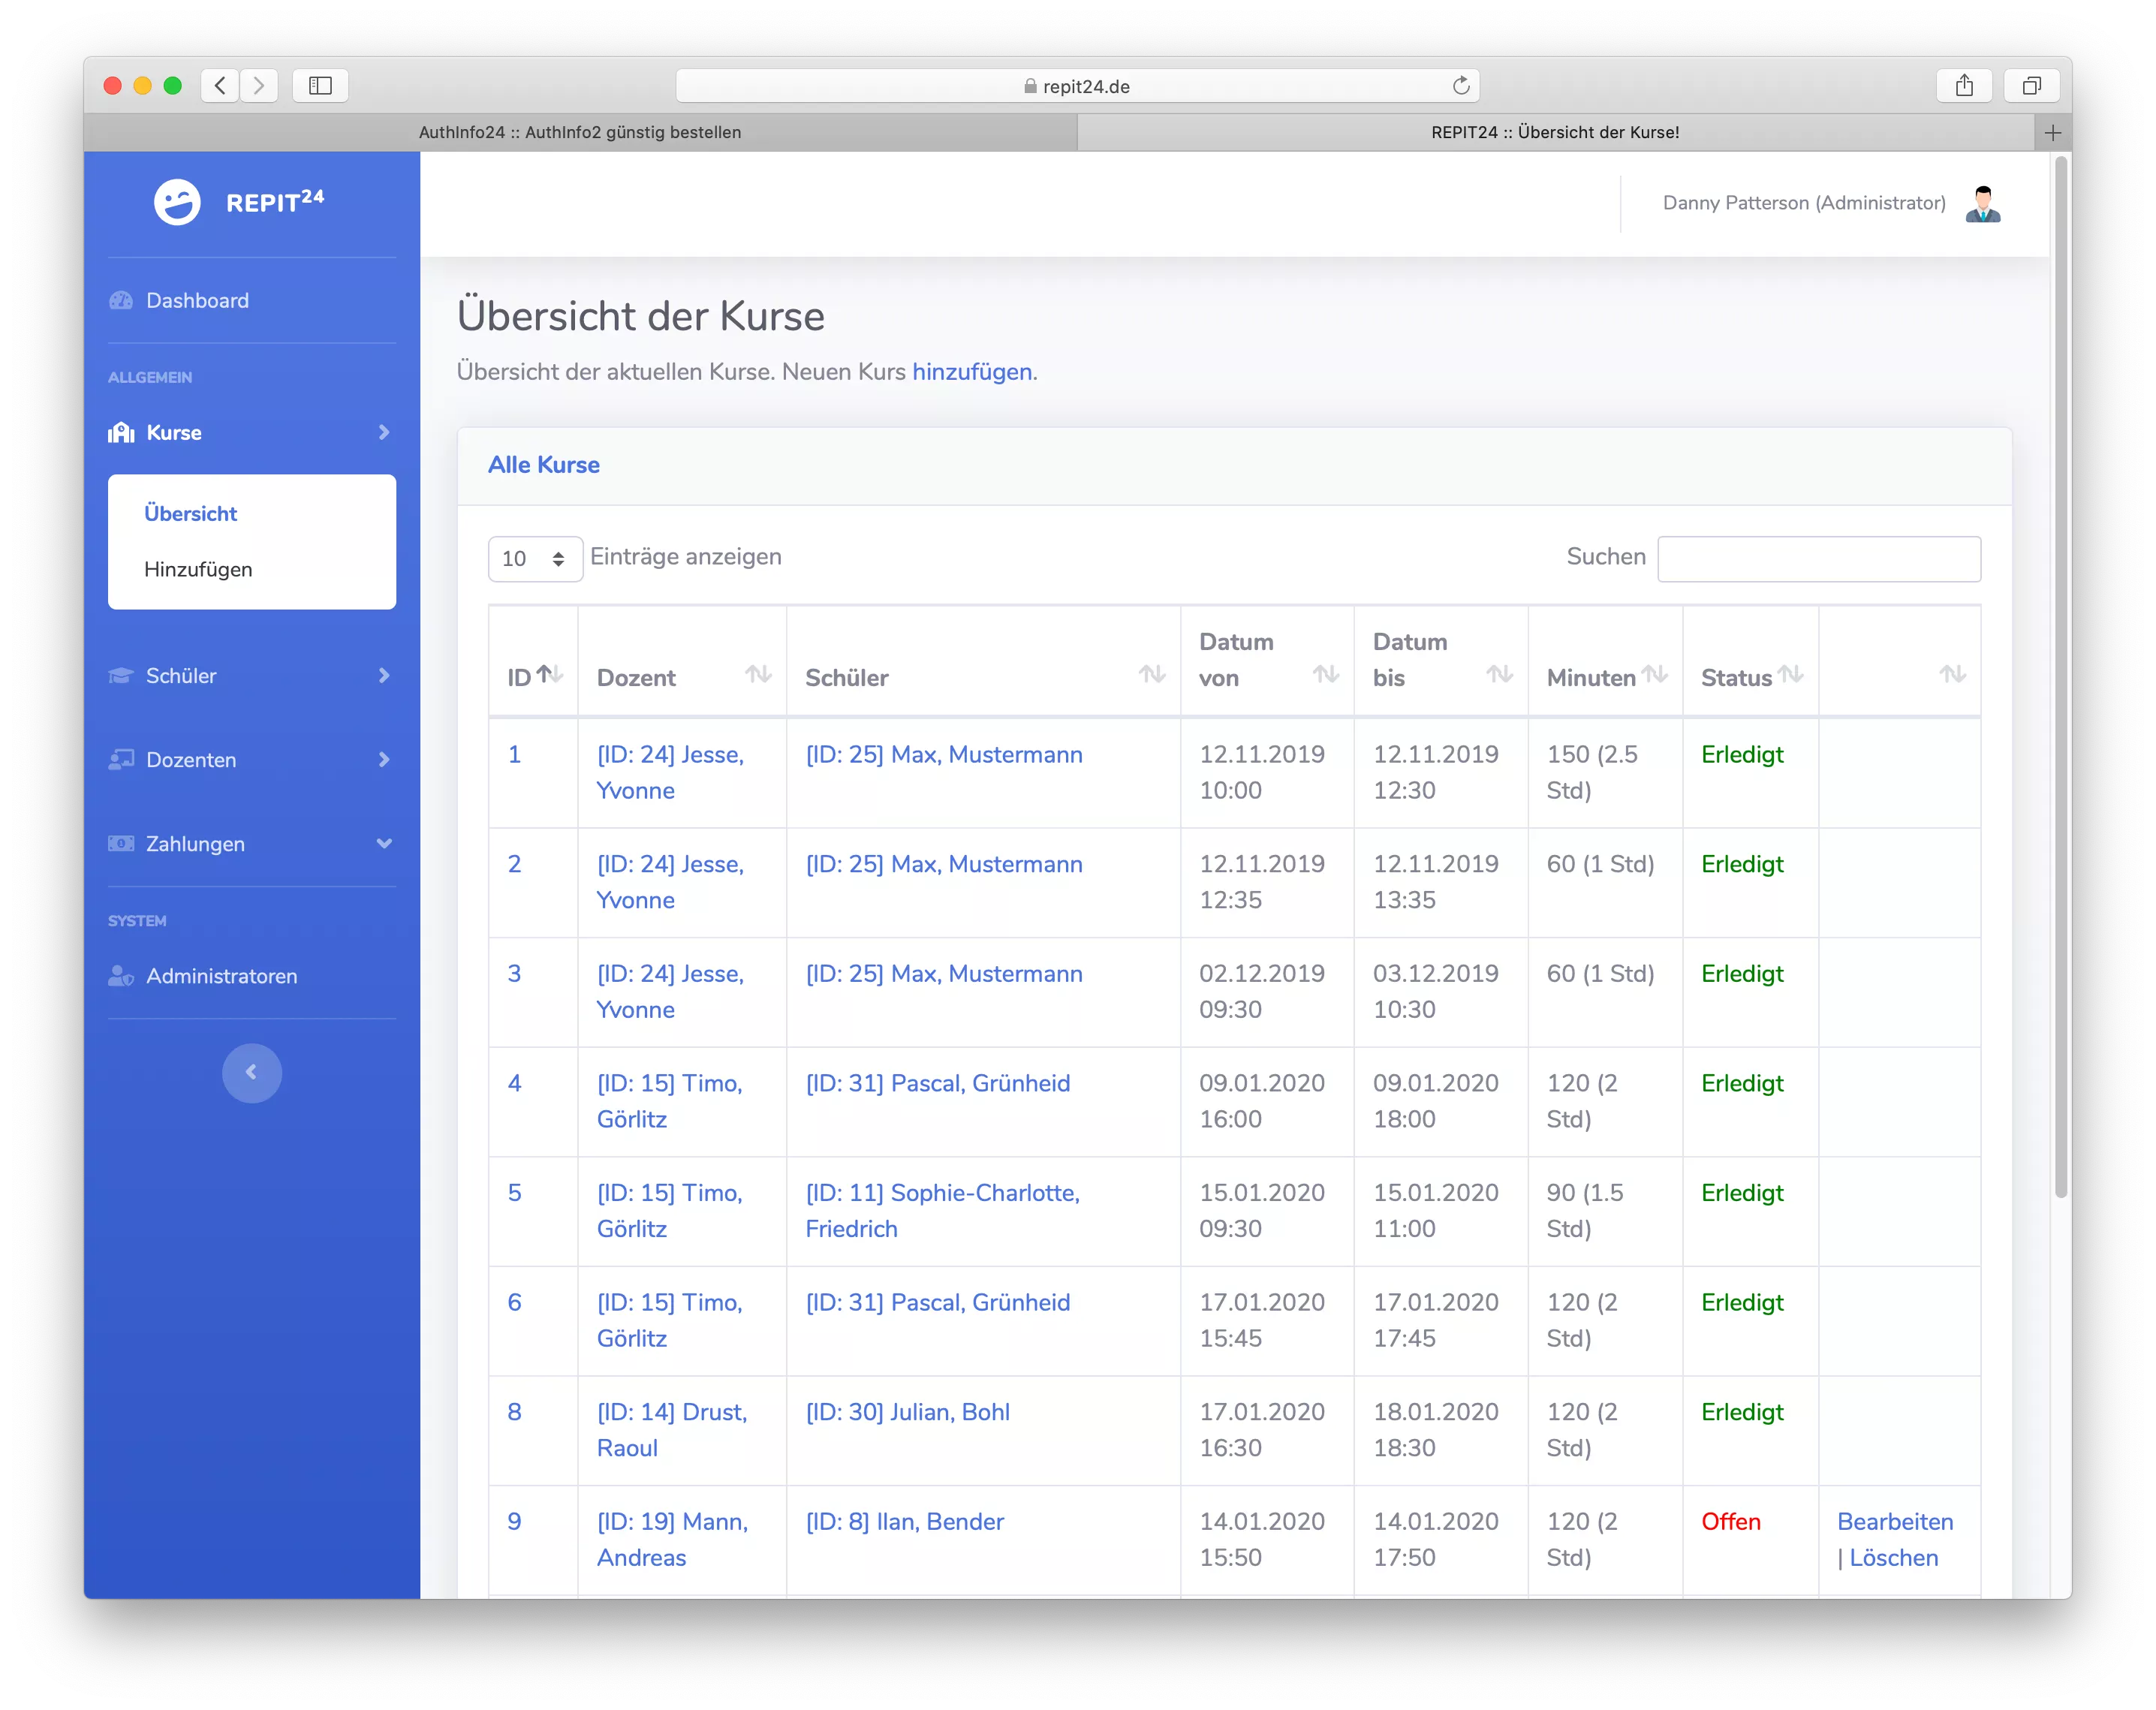The width and height of the screenshot is (2156, 1710).
Task: Expand the Schüler submenu chevron
Action: click(x=384, y=676)
